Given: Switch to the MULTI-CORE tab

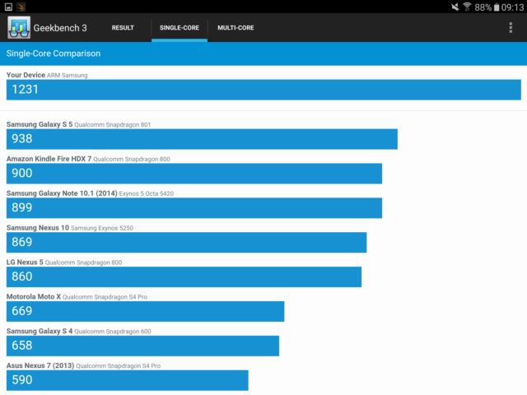Looking at the screenshot, I should click(x=236, y=27).
